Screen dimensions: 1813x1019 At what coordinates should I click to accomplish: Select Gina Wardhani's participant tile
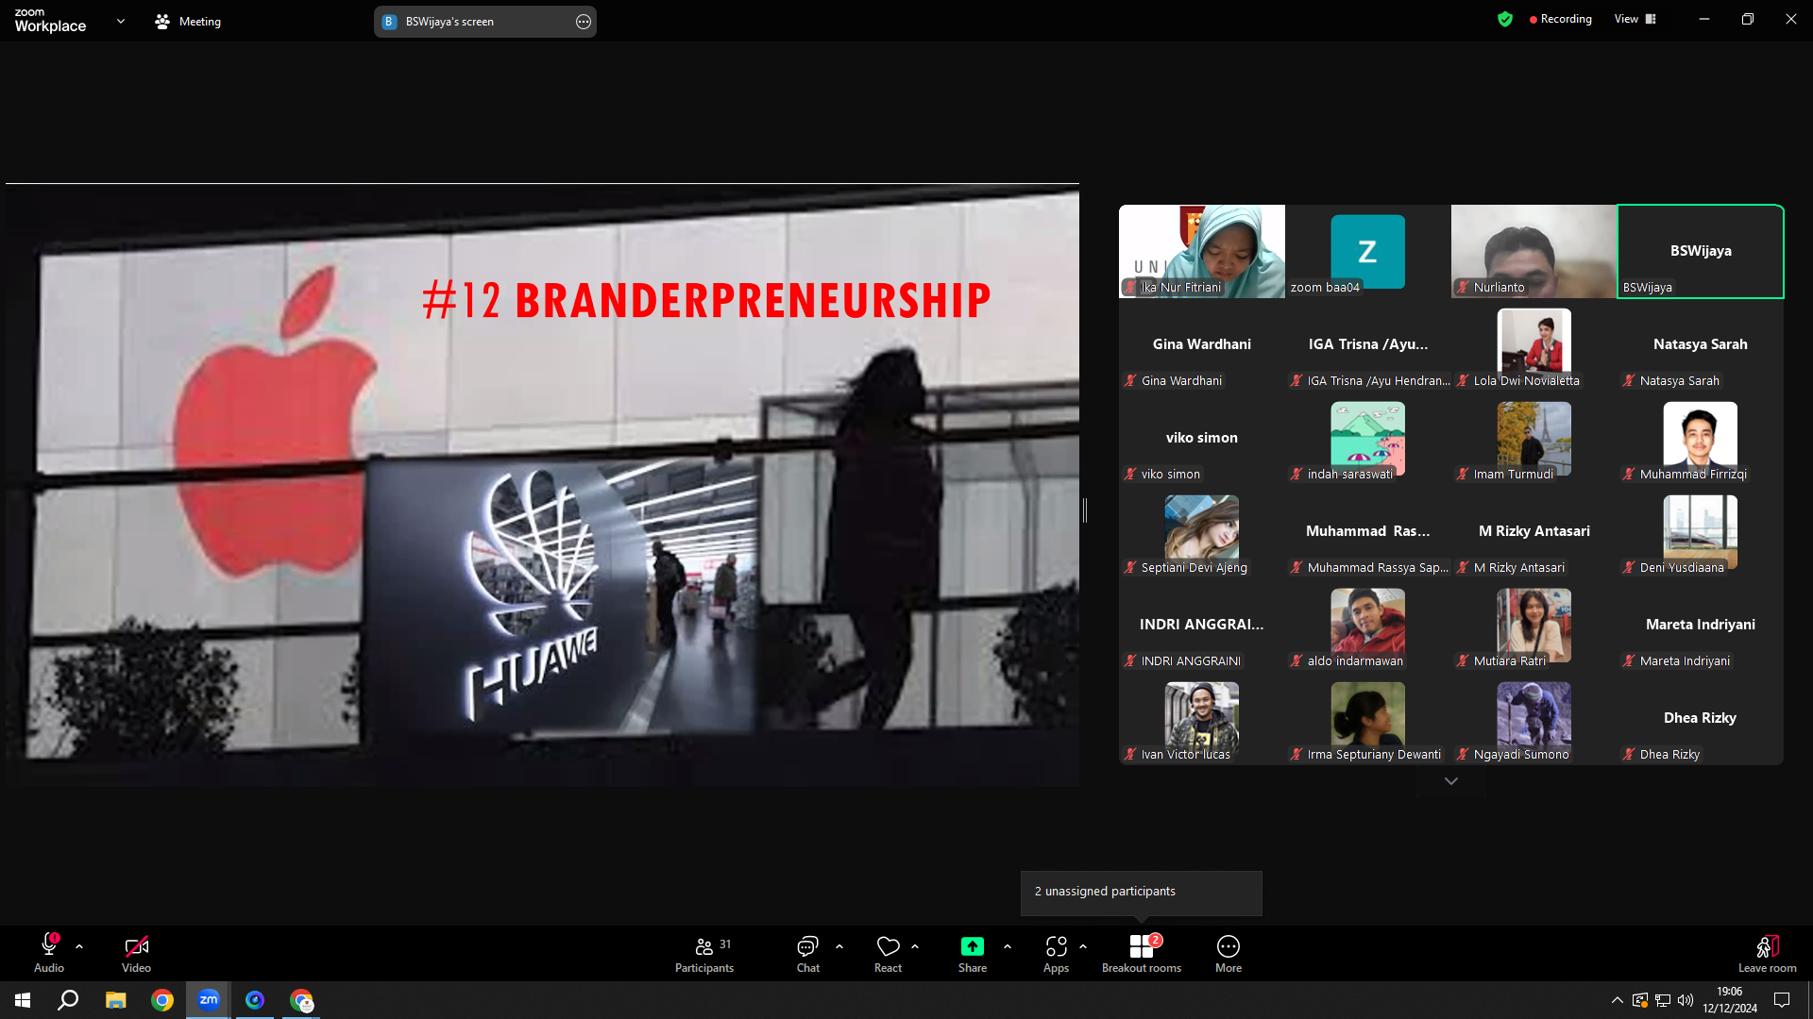(x=1202, y=344)
